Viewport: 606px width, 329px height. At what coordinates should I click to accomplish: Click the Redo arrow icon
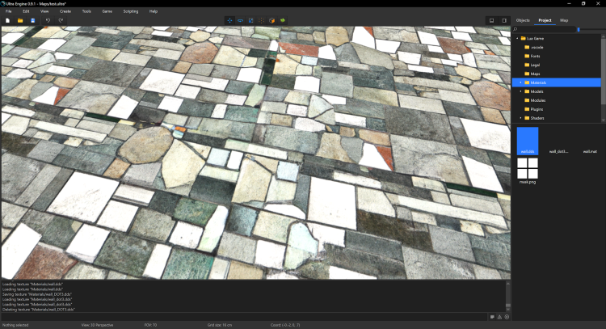pyautogui.click(x=61, y=20)
